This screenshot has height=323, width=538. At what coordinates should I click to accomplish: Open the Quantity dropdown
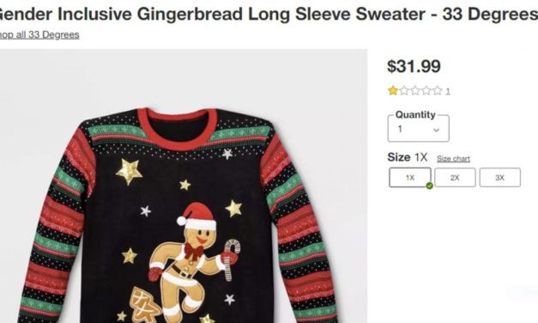(418, 128)
